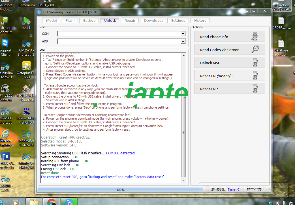Click the log scrollbar down arrow

tap(184, 180)
